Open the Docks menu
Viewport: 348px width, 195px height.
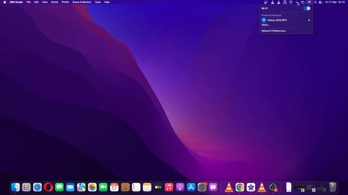tap(54, 2)
